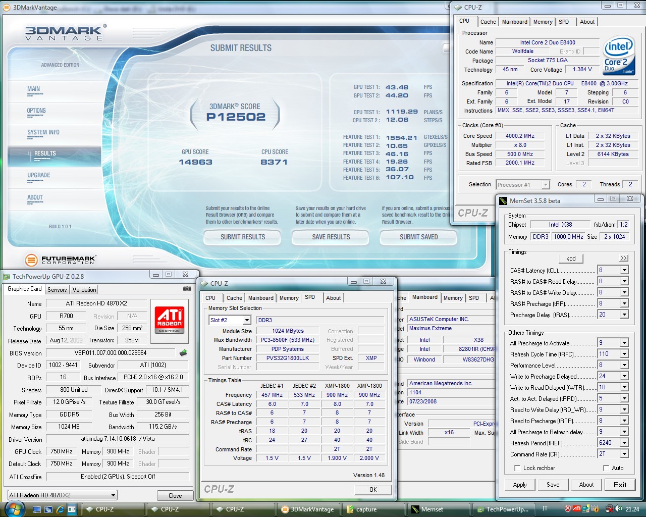
Task: Open the Performance Level dropdown
Action: 624,365
